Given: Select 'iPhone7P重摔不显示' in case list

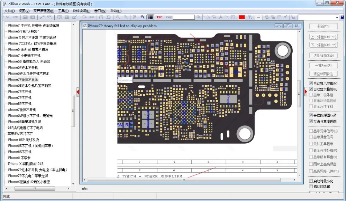Looking at the screenshot, I should point(23,79).
